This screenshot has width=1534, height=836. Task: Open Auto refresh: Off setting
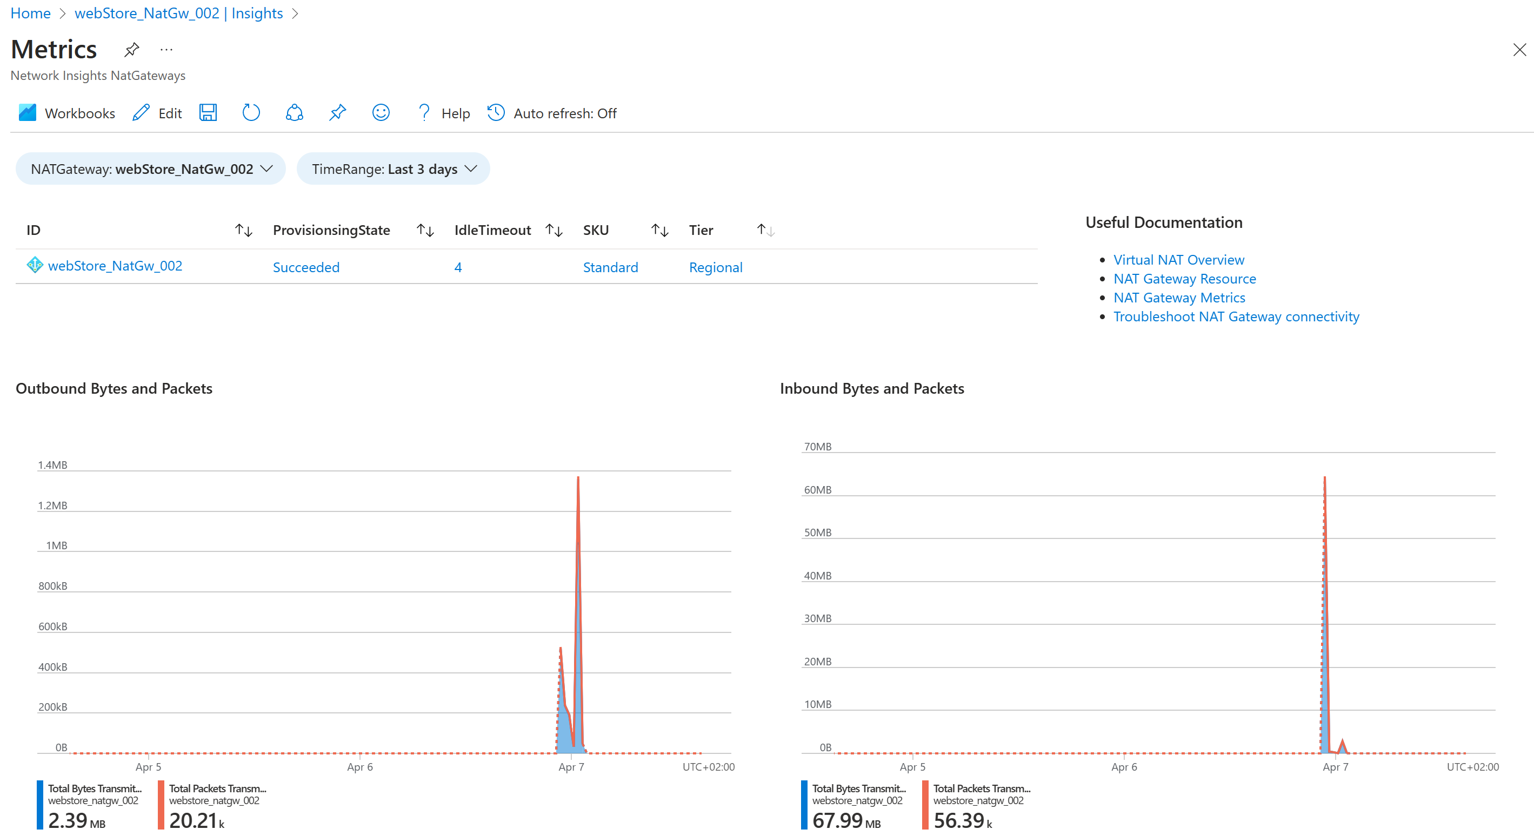point(552,113)
